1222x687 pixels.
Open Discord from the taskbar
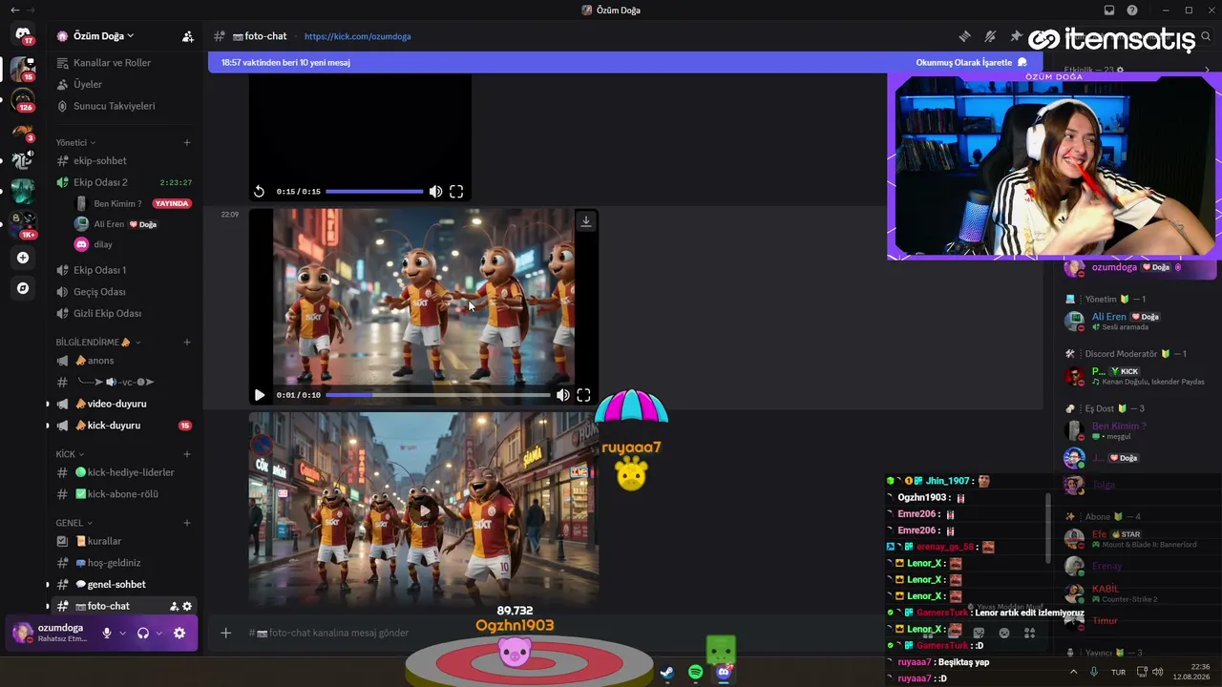[x=724, y=673]
